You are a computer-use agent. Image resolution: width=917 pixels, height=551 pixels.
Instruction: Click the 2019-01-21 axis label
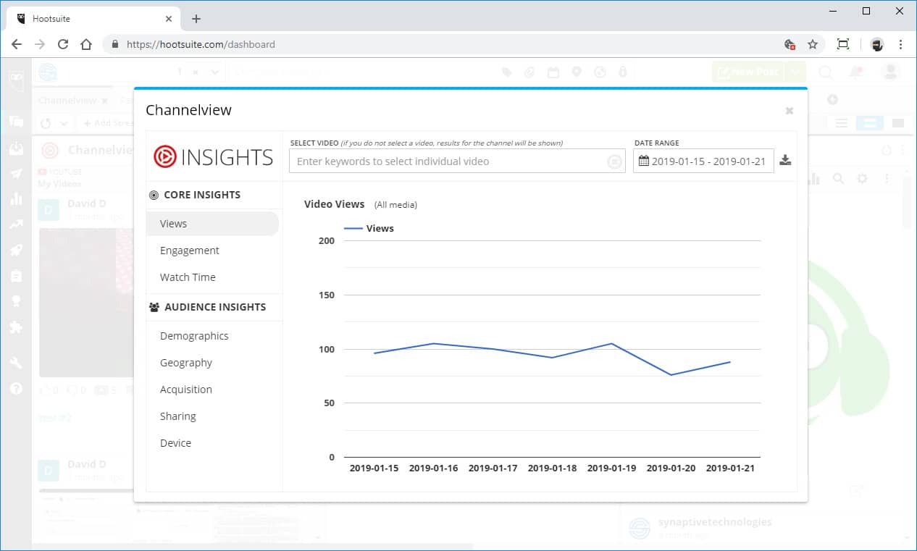(731, 468)
